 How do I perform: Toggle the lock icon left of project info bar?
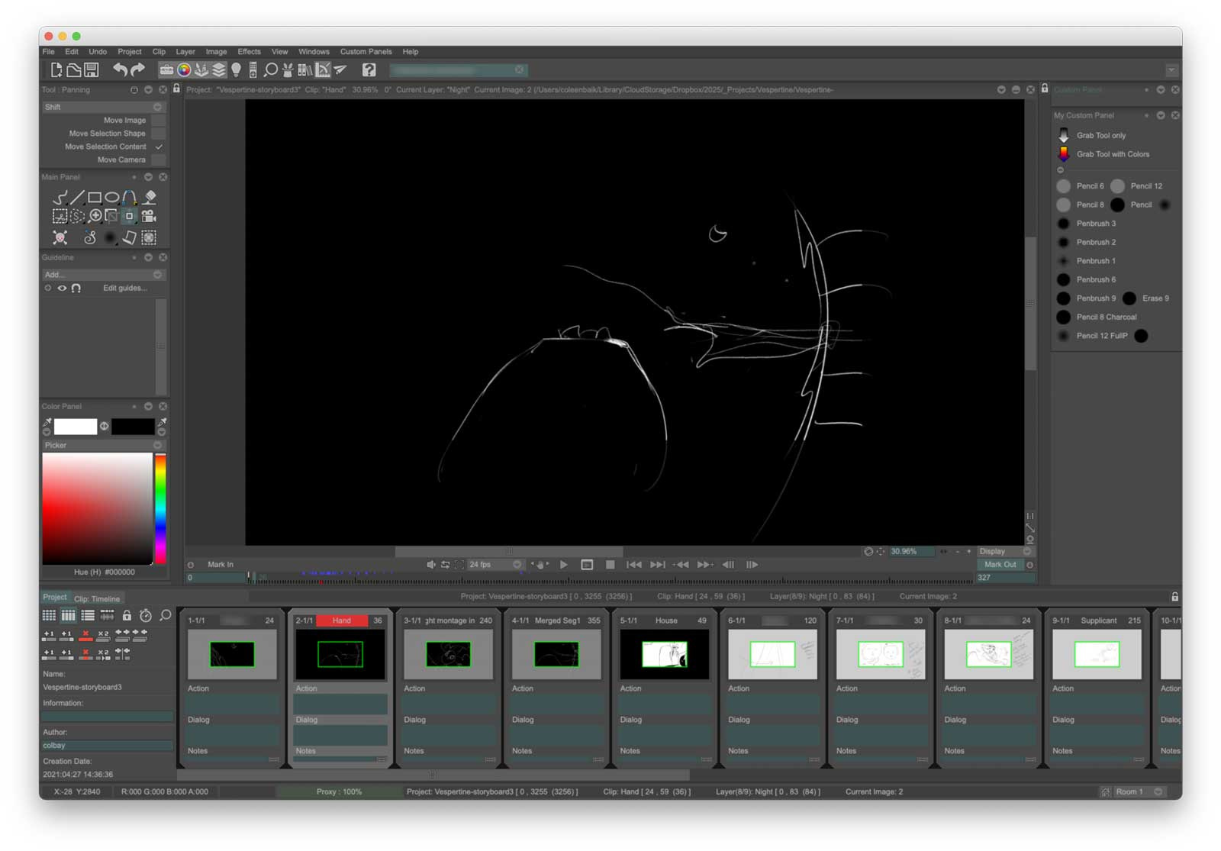coord(176,89)
